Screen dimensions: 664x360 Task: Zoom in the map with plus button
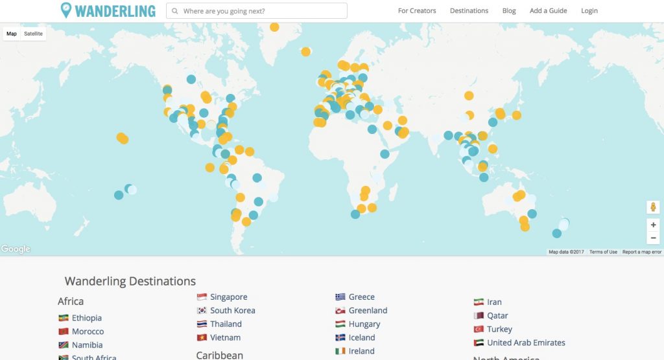653,225
